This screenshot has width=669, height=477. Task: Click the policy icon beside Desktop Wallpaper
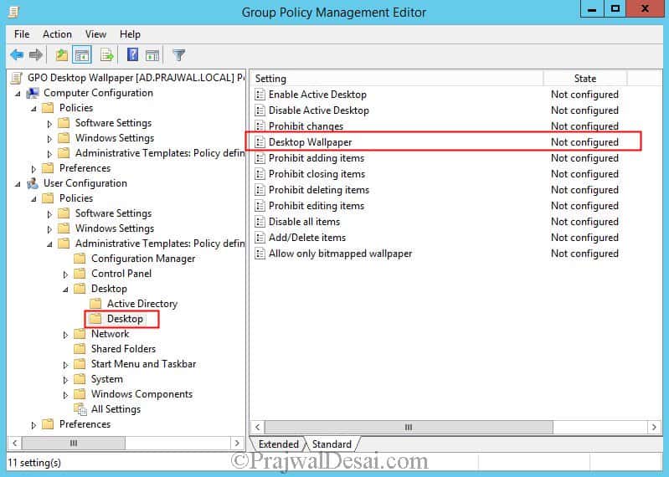pos(260,142)
